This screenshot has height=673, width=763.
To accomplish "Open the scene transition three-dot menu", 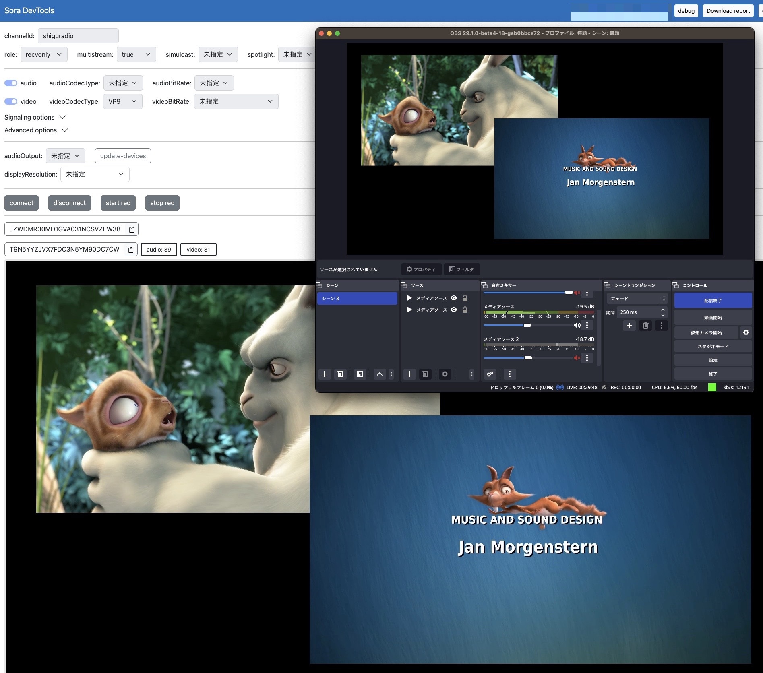I will click(x=662, y=326).
